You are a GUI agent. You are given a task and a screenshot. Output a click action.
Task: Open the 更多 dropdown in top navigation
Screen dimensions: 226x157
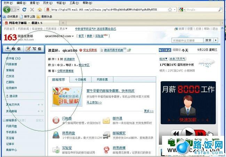[x=63, y=29]
